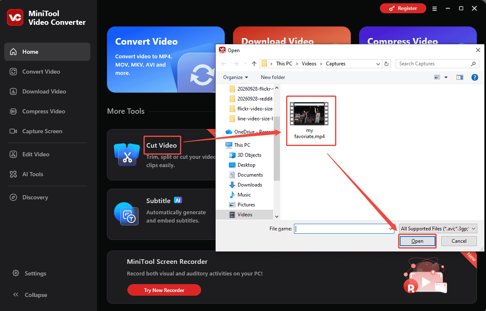Select flickr-video-size folder in tree
Image resolution: width=486 pixels, height=311 pixels.
(251, 108)
